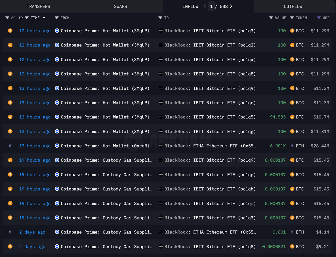The width and height of the screenshot is (336, 257).
Task: Click the chain link icon in the header
Action: pyautogui.click(x=13, y=18)
